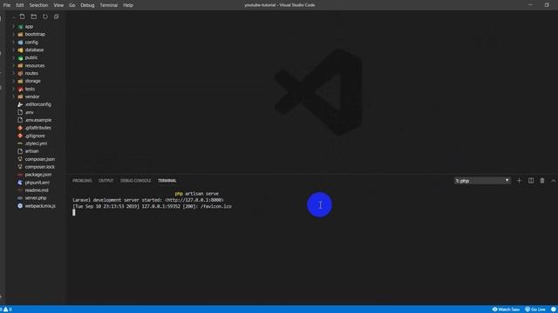
Task: Kill terminal with trash icon
Action: (542, 181)
